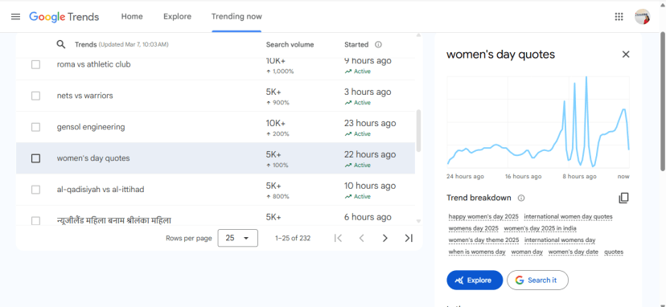
Task: Select the nets vs warriors trend
Action: [85, 96]
